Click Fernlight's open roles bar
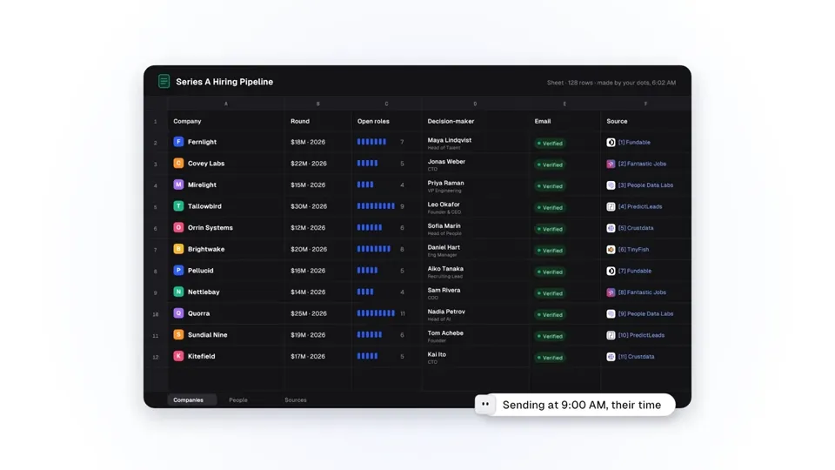Screen dimensions: 835x470 [x=371, y=142]
